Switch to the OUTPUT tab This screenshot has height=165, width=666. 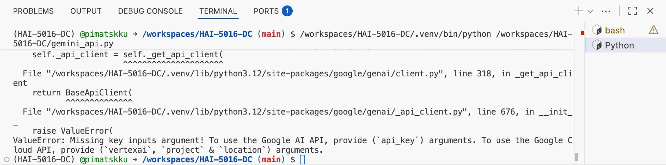(x=86, y=11)
